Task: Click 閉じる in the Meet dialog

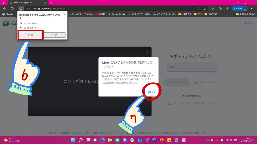Action: (152, 92)
